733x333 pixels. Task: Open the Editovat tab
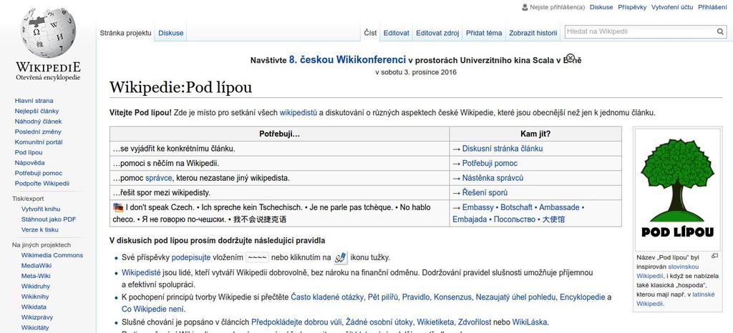tap(397, 33)
